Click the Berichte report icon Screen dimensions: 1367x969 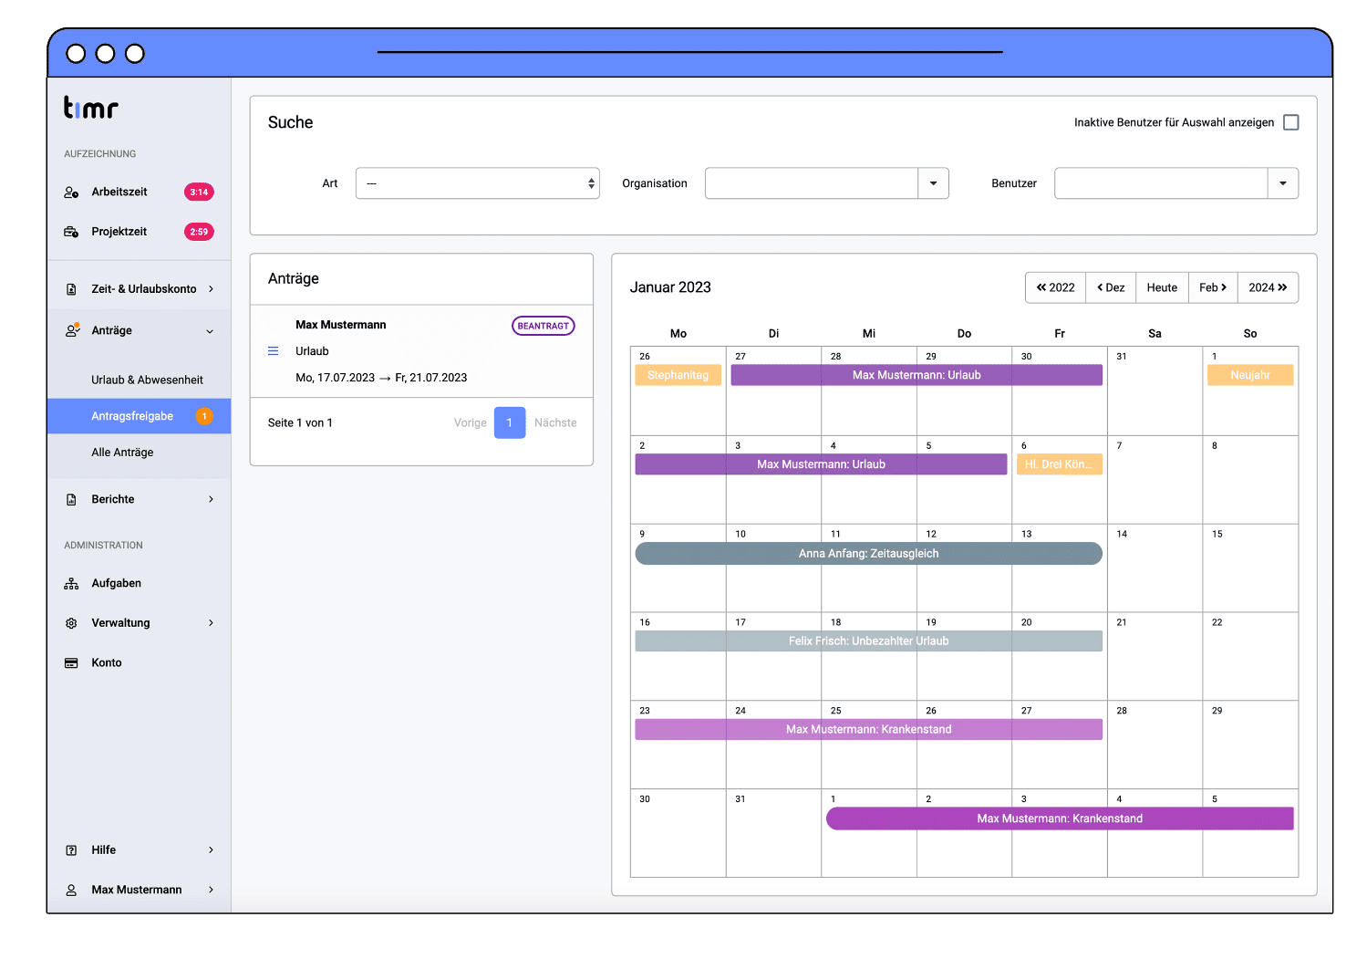(x=71, y=500)
